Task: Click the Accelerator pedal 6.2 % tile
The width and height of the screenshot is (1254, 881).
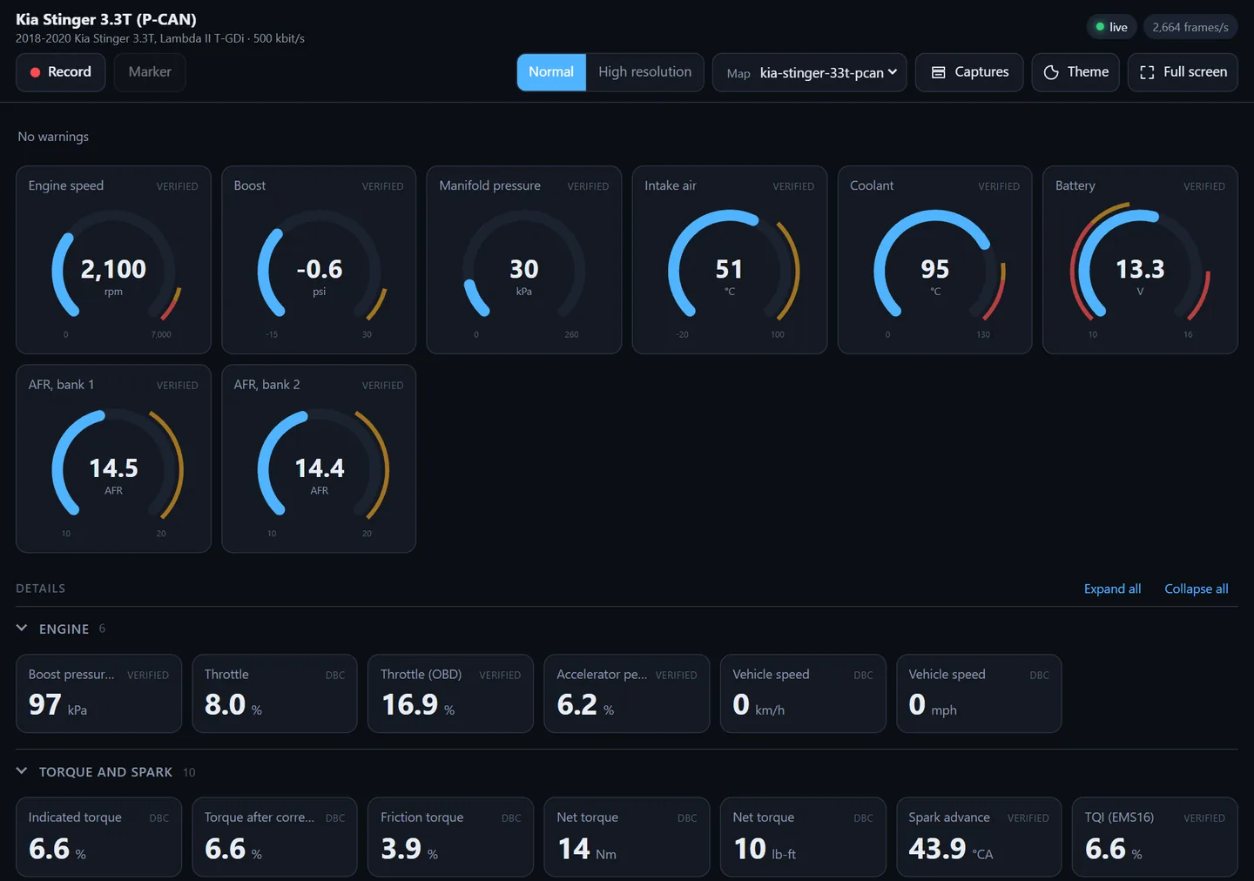Action: pyautogui.click(x=627, y=694)
